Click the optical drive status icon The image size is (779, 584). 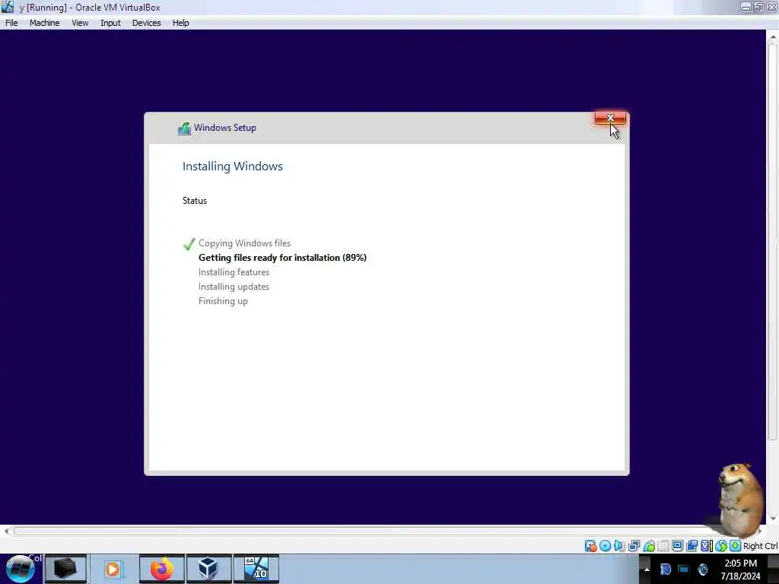pos(605,546)
